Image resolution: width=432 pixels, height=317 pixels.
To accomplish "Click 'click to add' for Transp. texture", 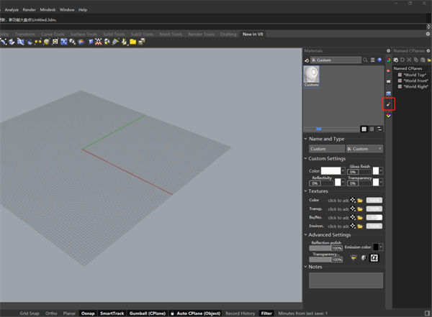I will (x=338, y=208).
